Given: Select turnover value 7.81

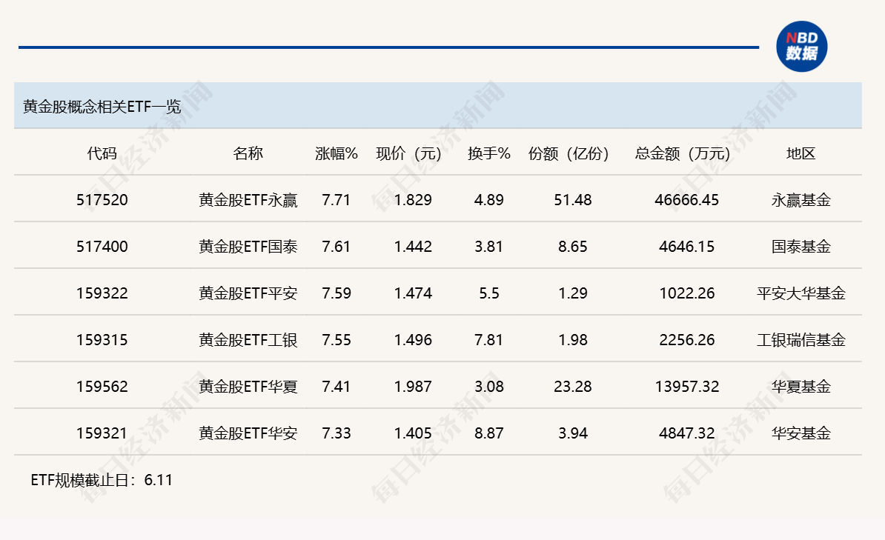Looking at the screenshot, I should 488,340.
